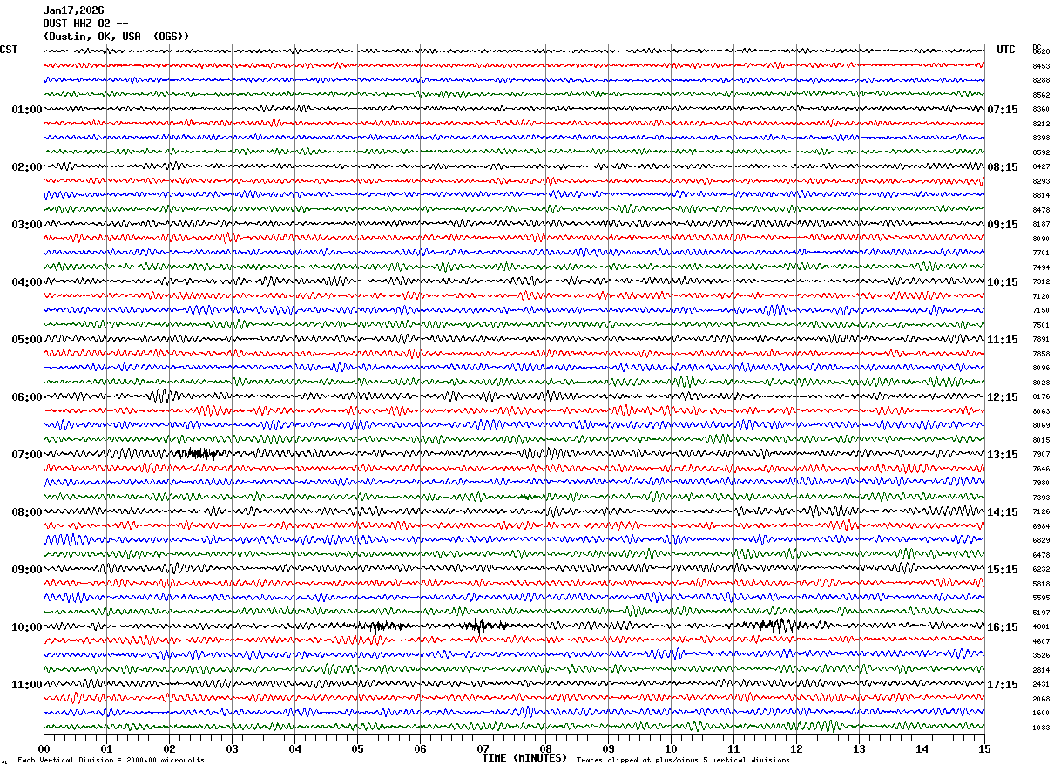Screen dimensions: 1054x772
Task: Click the 1083 DC offset value
Action: 1041,728
